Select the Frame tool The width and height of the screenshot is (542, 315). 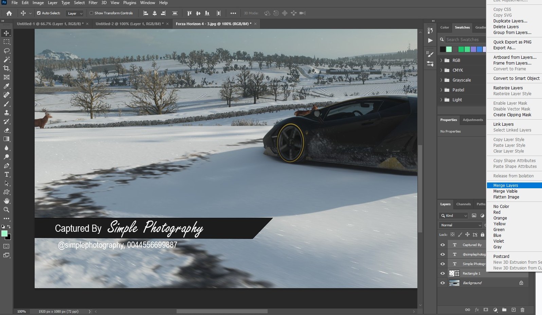coord(6,77)
